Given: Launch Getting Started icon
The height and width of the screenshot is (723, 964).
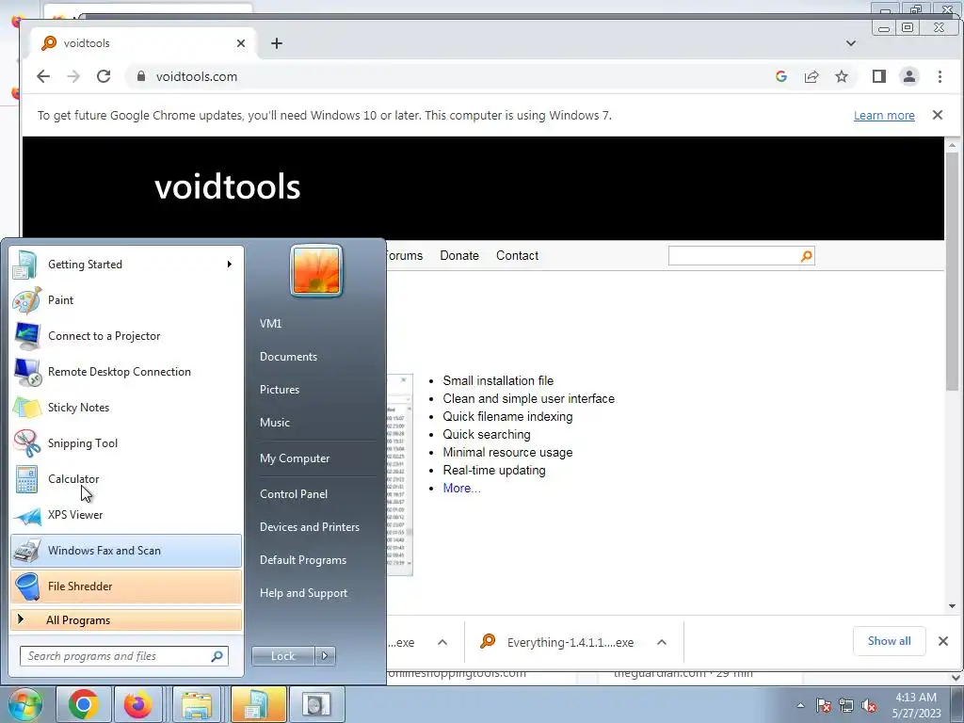Looking at the screenshot, I should pyautogui.click(x=25, y=265).
